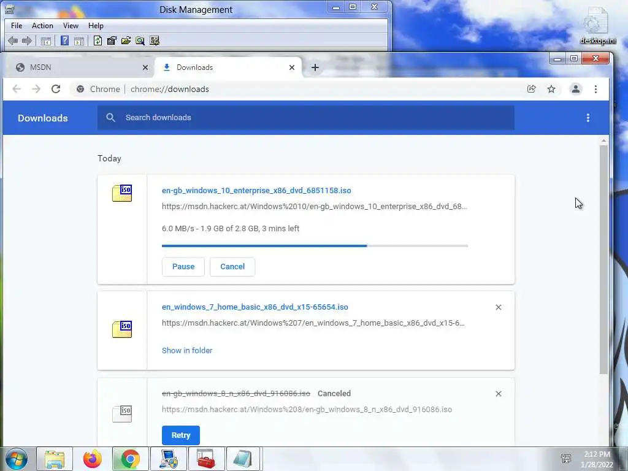
Task: Go forward in Chrome
Action: click(36, 89)
